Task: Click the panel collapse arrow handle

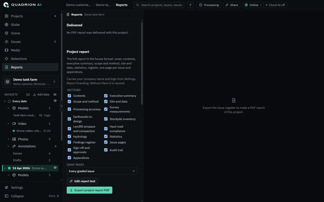Action: tap(61, 106)
